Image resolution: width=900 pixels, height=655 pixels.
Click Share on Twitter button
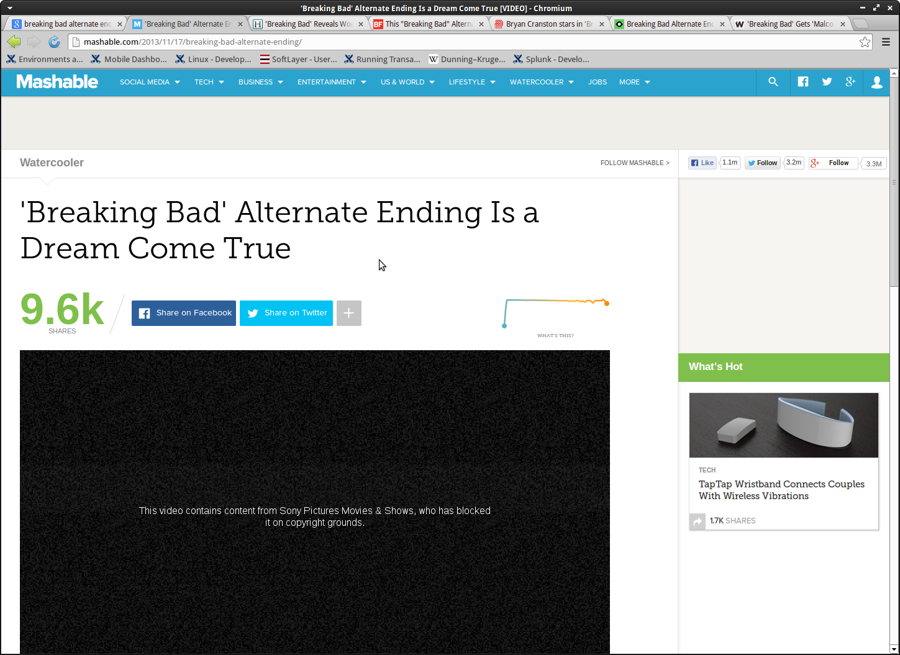point(286,313)
